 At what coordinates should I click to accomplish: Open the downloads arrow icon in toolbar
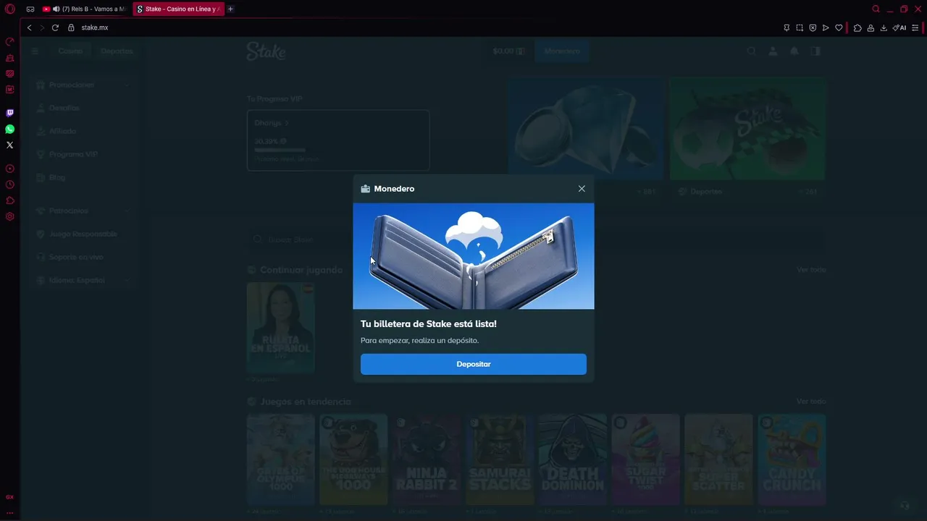tap(884, 27)
